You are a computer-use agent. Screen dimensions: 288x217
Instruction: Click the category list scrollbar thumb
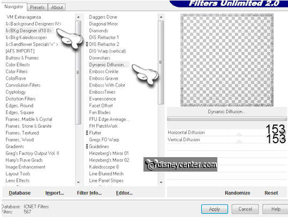[79, 73]
